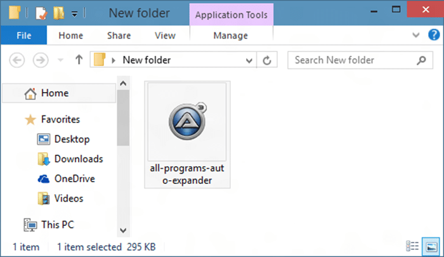
Task: Open the recent locations dropdown arrow
Action: pos(60,60)
